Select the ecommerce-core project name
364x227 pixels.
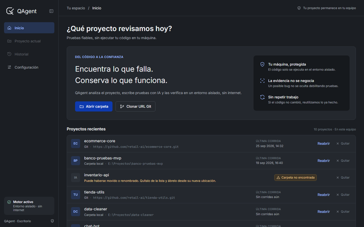point(100,141)
